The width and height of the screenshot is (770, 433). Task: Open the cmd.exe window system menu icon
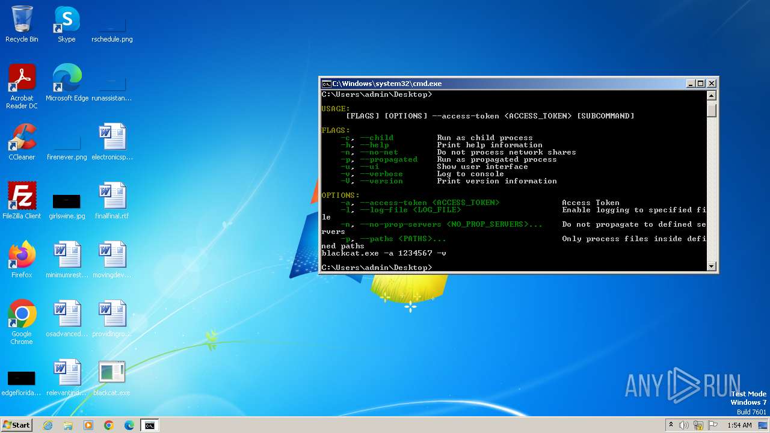(x=326, y=84)
